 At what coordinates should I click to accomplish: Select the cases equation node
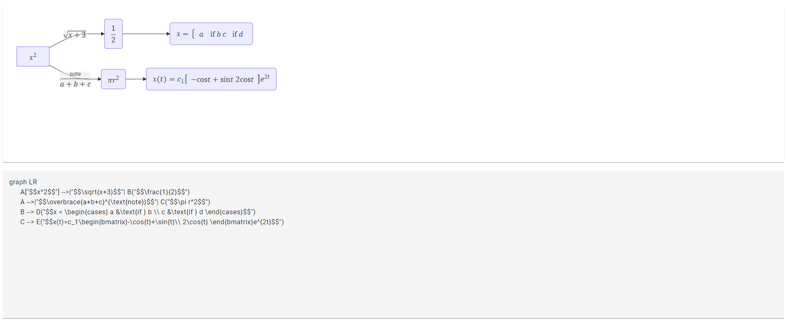click(x=211, y=34)
